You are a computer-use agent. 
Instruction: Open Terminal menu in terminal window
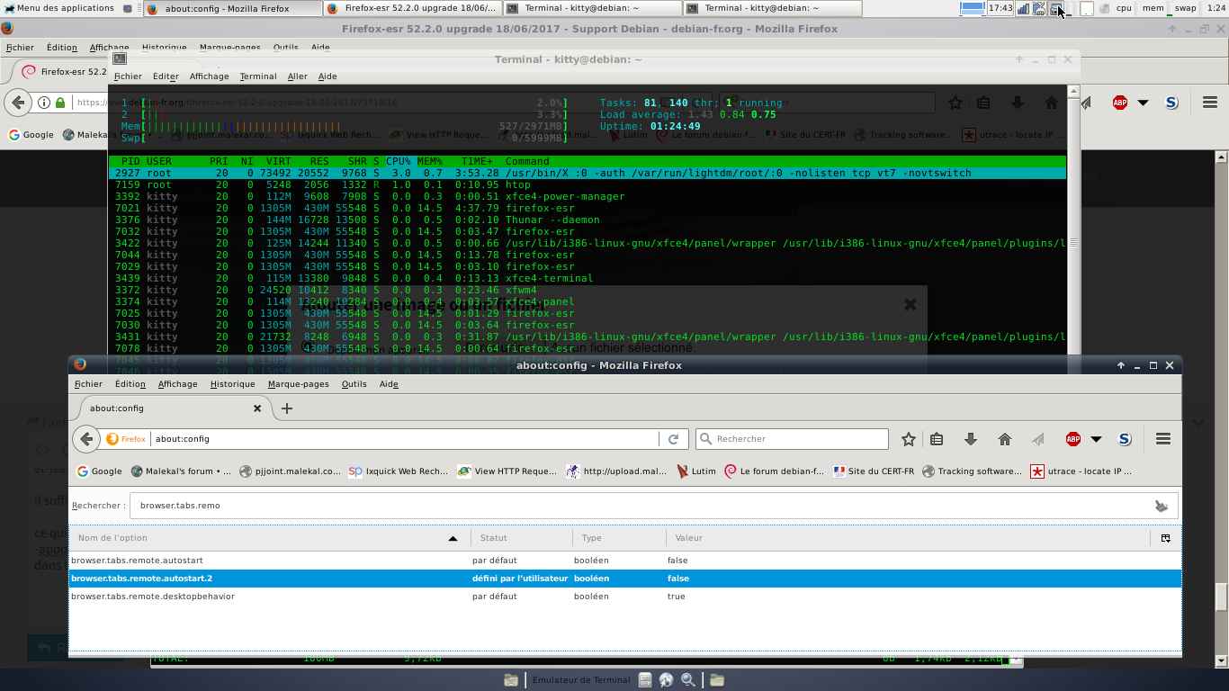(258, 76)
